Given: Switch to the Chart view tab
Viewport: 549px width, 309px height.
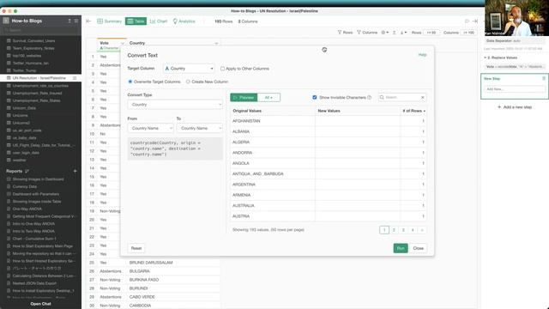Looking at the screenshot, I should (x=159, y=21).
